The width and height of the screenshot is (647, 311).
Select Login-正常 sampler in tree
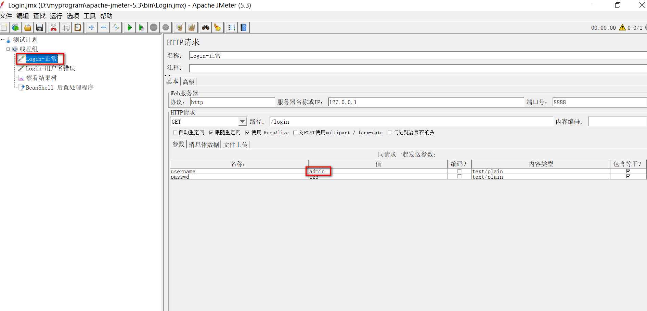tap(41, 59)
